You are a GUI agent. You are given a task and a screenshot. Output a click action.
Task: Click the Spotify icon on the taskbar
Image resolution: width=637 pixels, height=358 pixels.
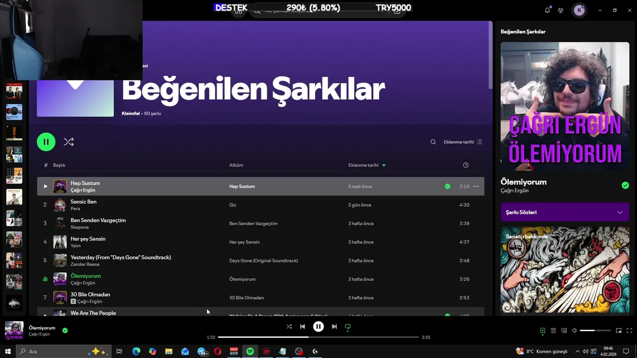click(250, 352)
